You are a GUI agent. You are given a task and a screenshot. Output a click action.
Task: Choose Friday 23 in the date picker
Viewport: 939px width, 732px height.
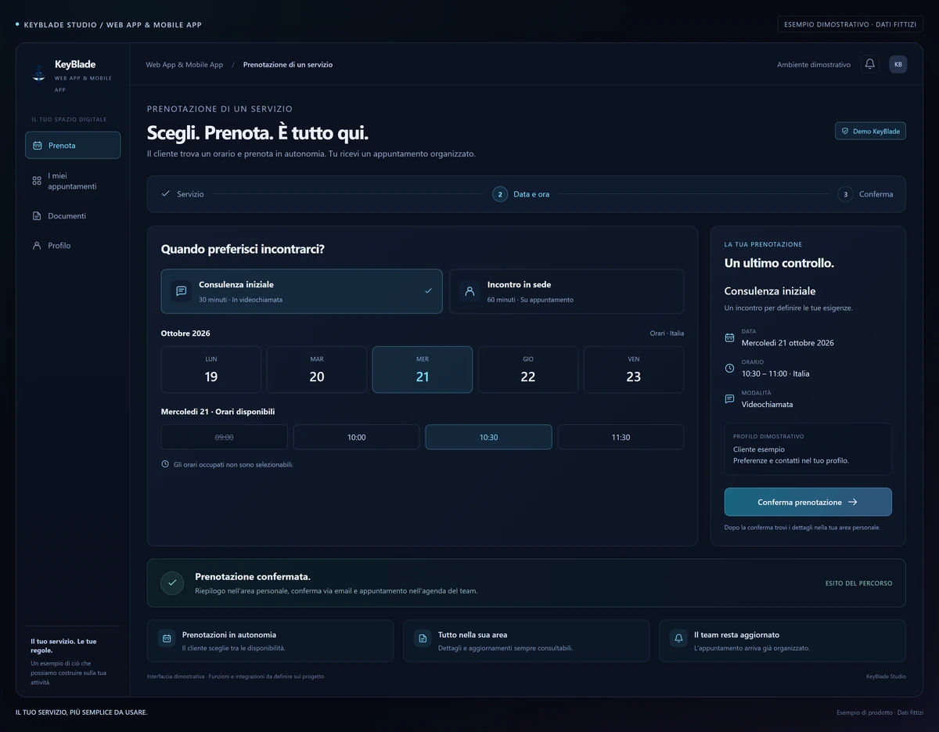tap(634, 370)
